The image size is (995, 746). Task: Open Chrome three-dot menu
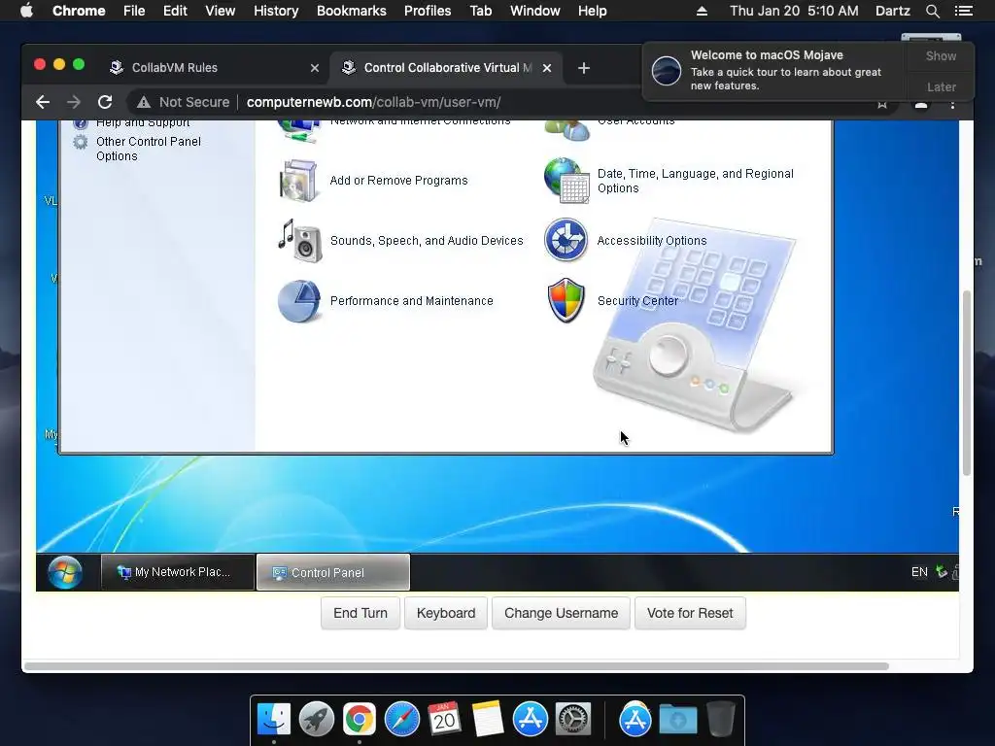coord(952,105)
